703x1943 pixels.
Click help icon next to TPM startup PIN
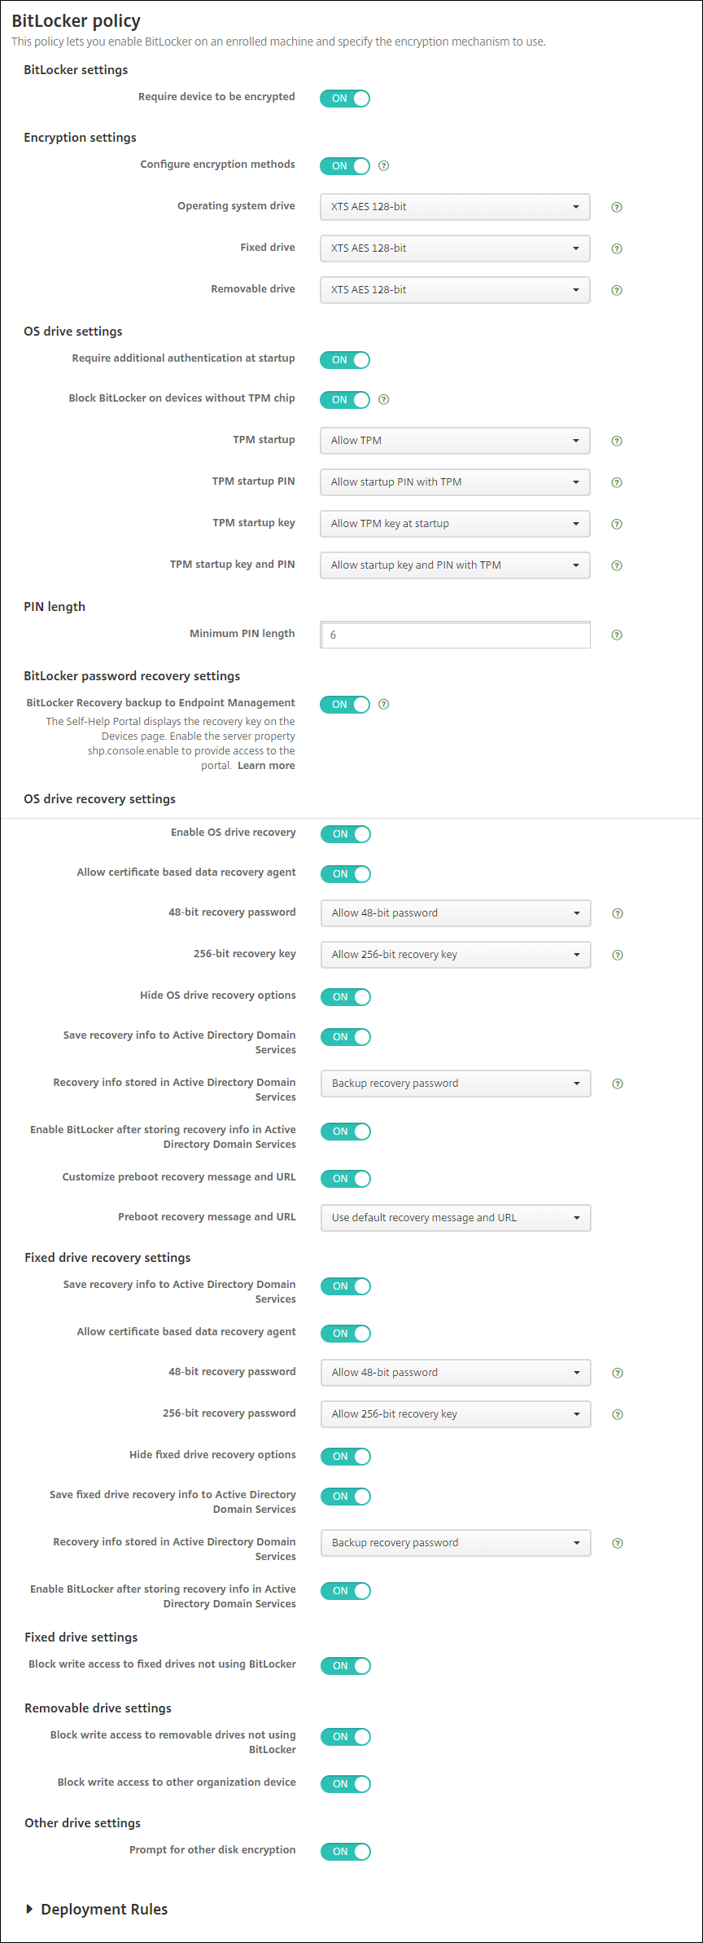617,482
